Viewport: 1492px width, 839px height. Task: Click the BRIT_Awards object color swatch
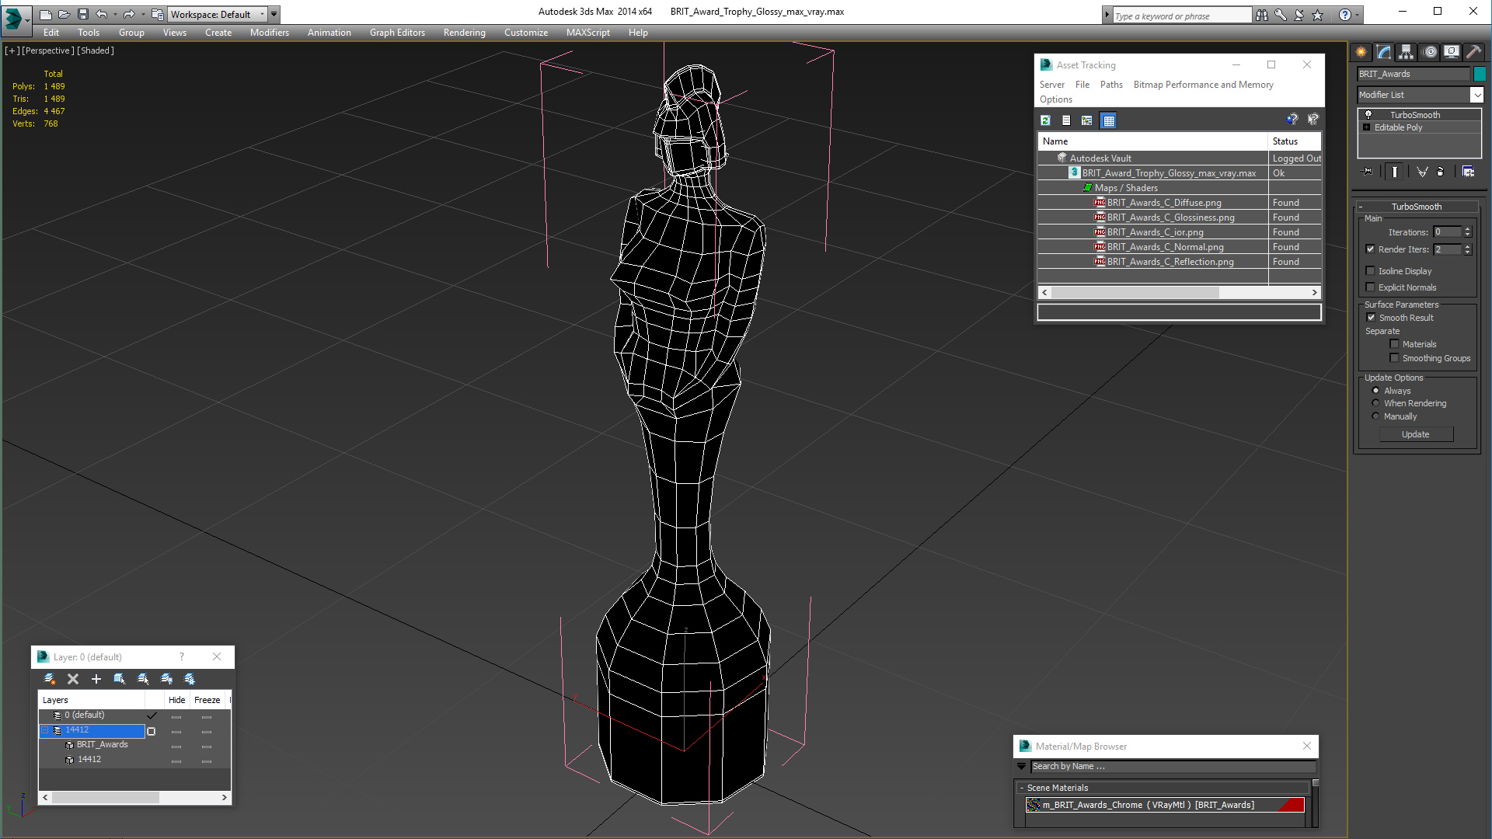pos(1480,74)
